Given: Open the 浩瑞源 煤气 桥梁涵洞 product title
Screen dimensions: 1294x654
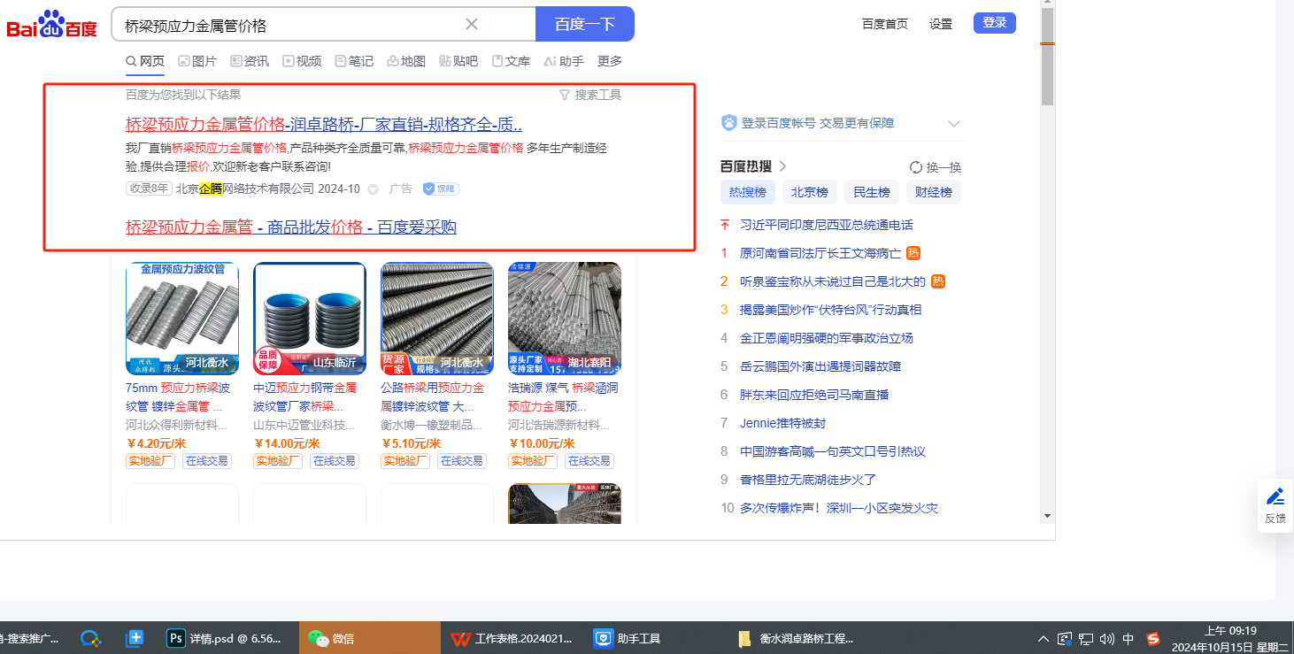Looking at the screenshot, I should pos(563,396).
